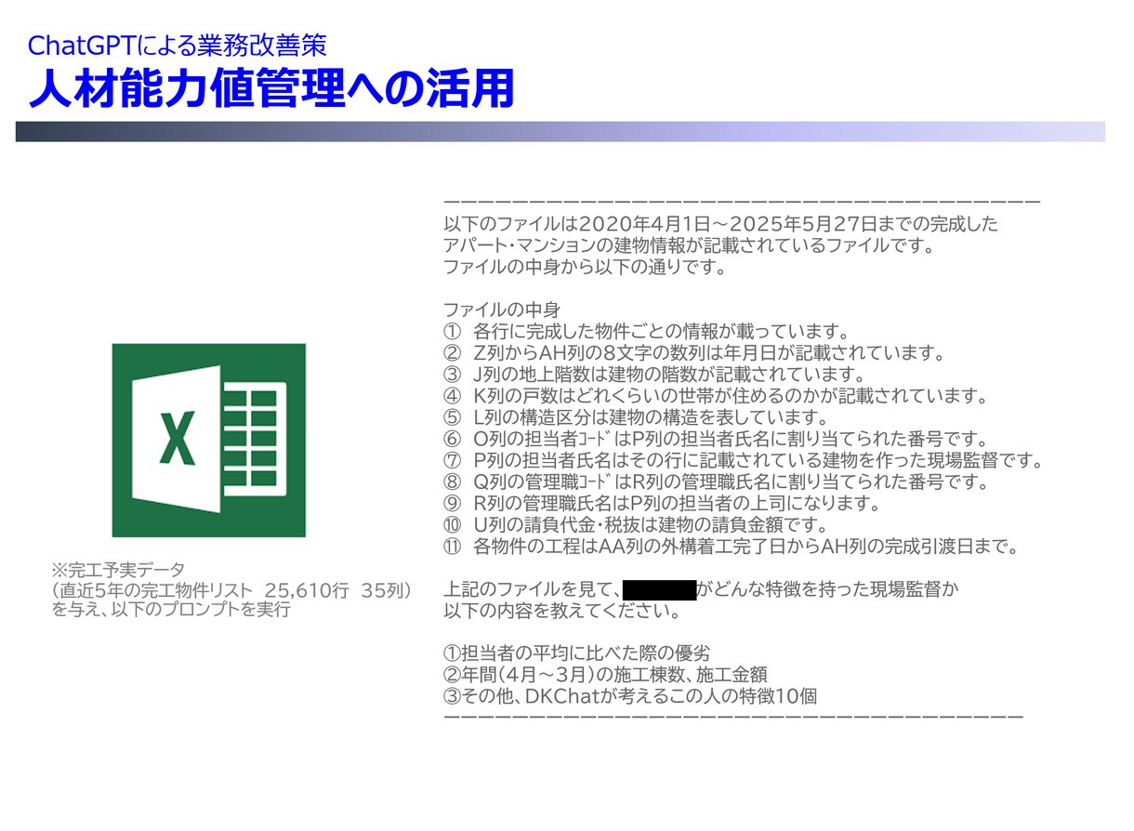Viewport: 1134px width, 831px height.
Task: Click the line "ファイルの中身から以下の通りです。"
Action: pyautogui.click(x=584, y=267)
